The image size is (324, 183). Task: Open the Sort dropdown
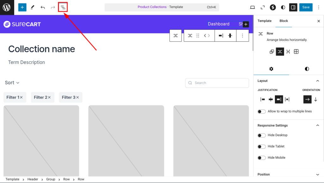[12, 83]
